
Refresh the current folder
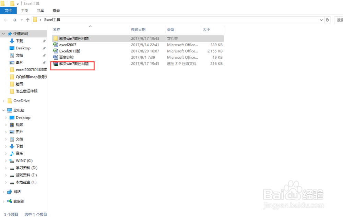point(327,20)
